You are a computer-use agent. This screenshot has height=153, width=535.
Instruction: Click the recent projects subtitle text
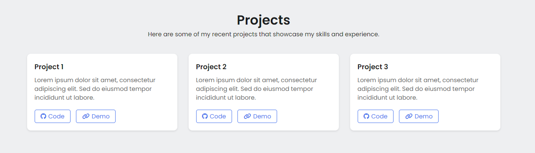pyautogui.click(x=263, y=34)
